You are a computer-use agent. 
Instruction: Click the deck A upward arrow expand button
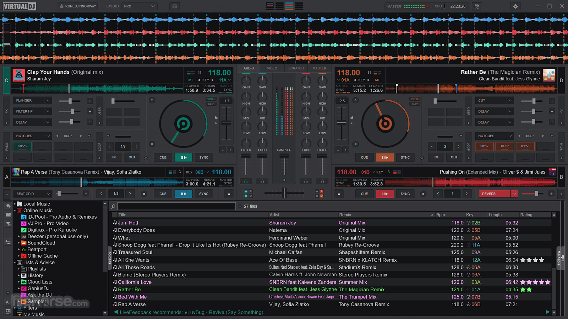[x=229, y=194]
